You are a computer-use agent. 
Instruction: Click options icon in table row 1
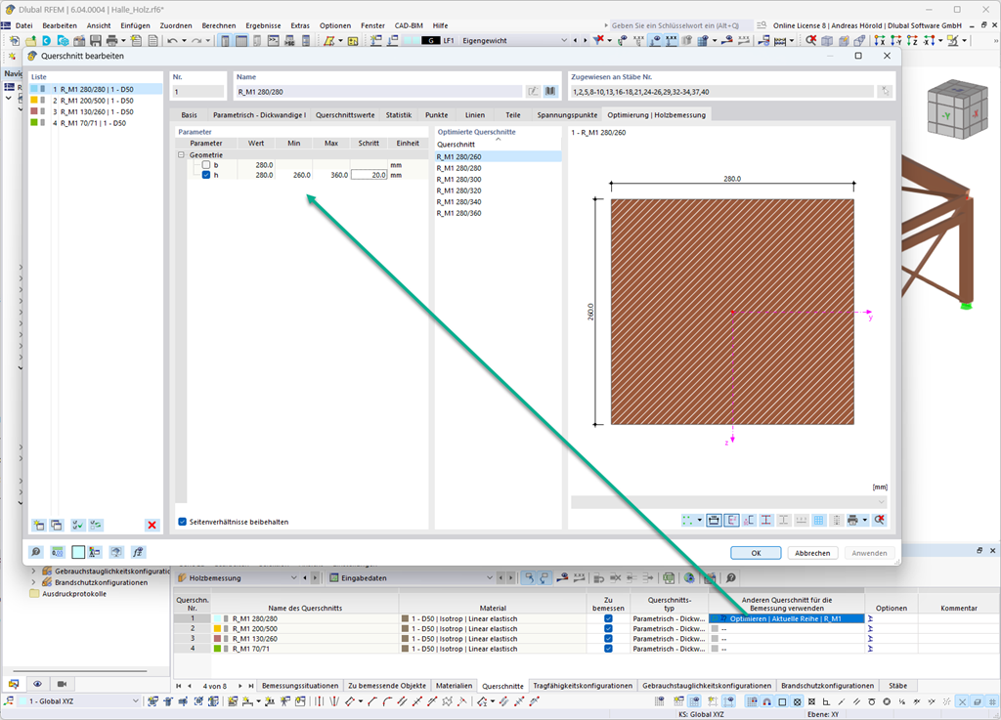(x=870, y=618)
